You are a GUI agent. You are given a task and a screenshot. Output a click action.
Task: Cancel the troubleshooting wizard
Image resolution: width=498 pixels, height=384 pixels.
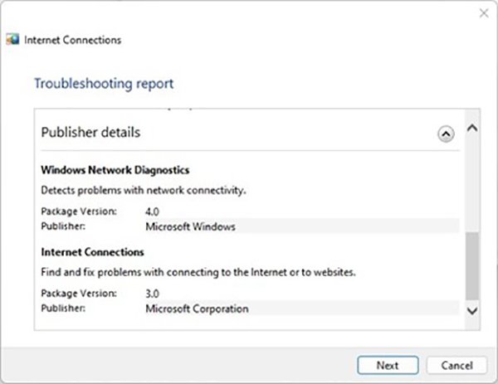456,365
